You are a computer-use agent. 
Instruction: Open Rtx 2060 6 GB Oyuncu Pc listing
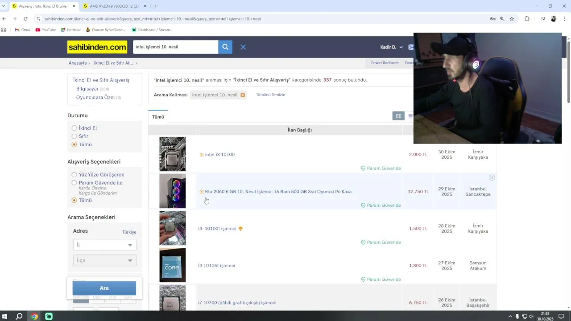(278, 192)
